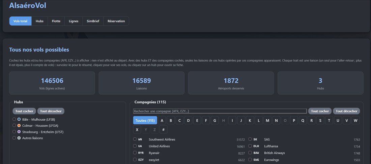Filter companies by letter T
This screenshot has height=164, width=371.
329,120
